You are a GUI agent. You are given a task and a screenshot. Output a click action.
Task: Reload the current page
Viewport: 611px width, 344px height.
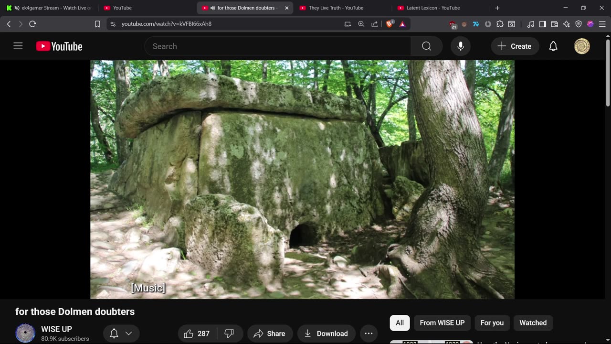pos(32,24)
